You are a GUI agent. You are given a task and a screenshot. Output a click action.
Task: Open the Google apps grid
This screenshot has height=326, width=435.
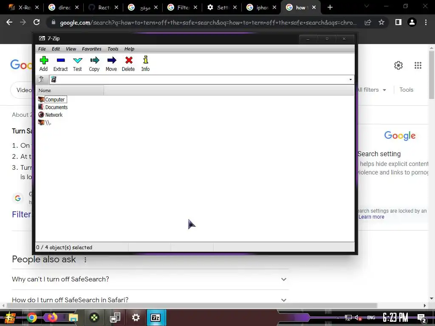point(418,65)
